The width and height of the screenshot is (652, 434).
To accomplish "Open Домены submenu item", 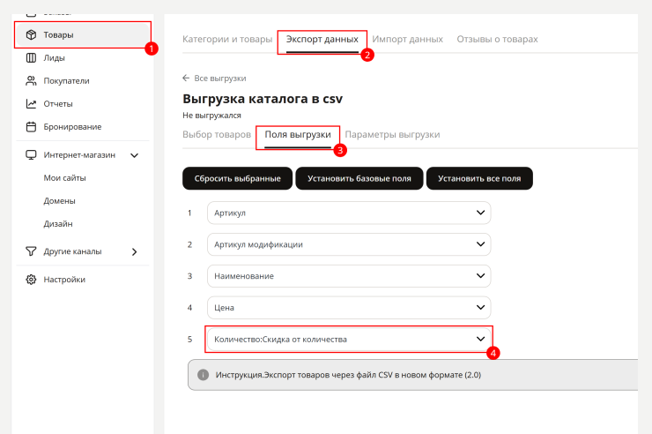I will point(59,200).
